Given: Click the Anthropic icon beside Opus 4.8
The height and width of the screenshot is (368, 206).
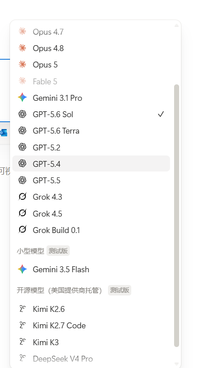Looking at the screenshot, I should (22, 48).
